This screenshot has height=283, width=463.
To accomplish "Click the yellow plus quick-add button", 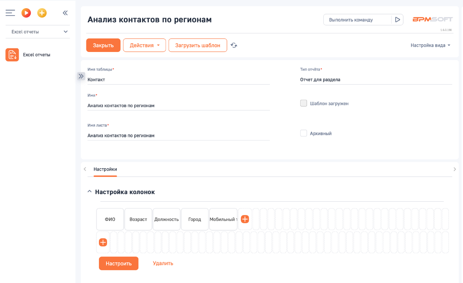I will [42, 12].
